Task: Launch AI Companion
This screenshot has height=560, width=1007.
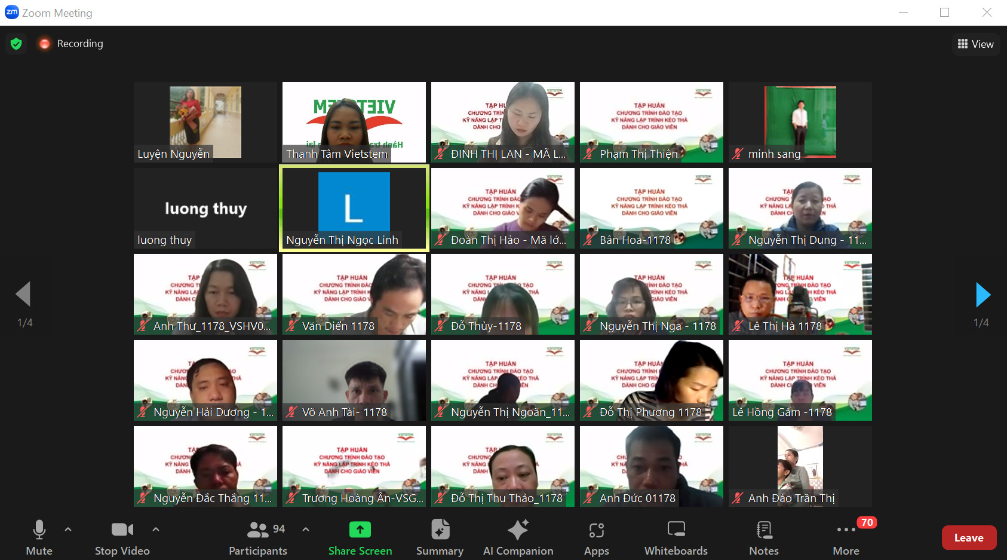Action: (x=518, y=537)
